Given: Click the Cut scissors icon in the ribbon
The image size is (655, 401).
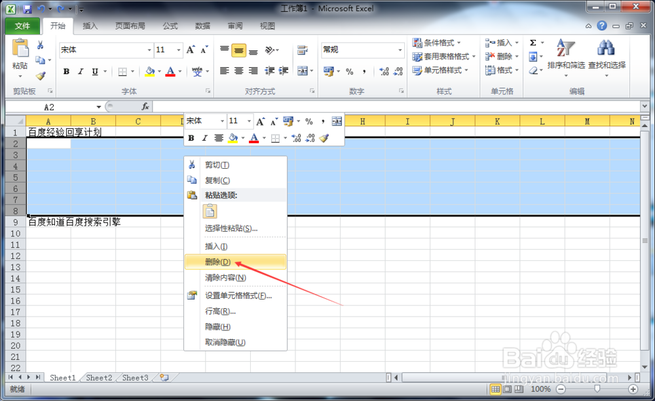Looking at the screenshot, I should point(41,44).
